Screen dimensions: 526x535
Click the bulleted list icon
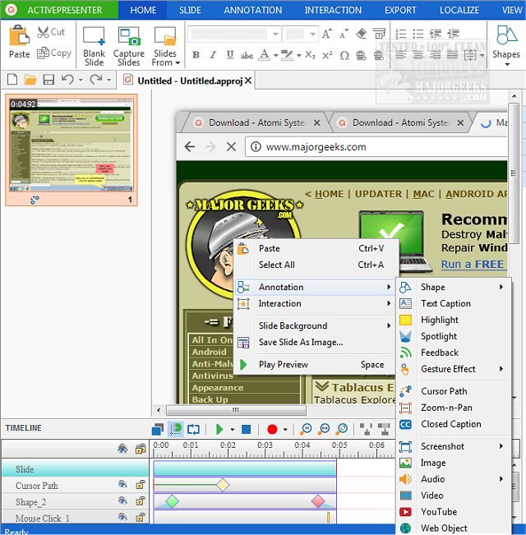click(418, 34)
